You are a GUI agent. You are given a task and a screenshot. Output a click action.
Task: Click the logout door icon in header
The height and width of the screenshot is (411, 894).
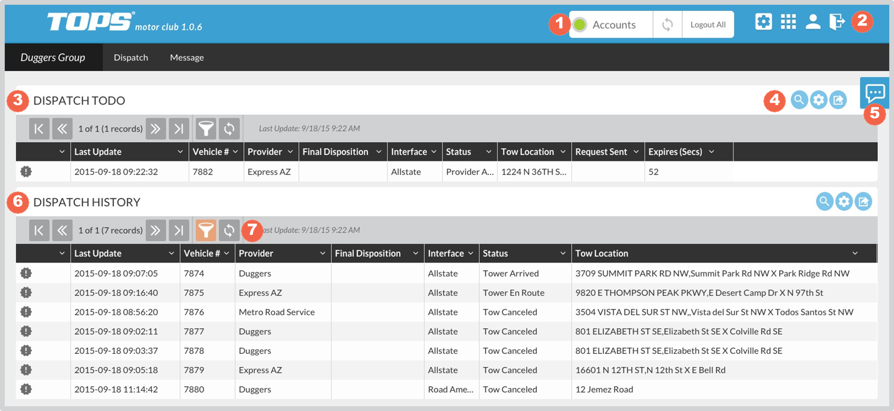click(837, 22)
